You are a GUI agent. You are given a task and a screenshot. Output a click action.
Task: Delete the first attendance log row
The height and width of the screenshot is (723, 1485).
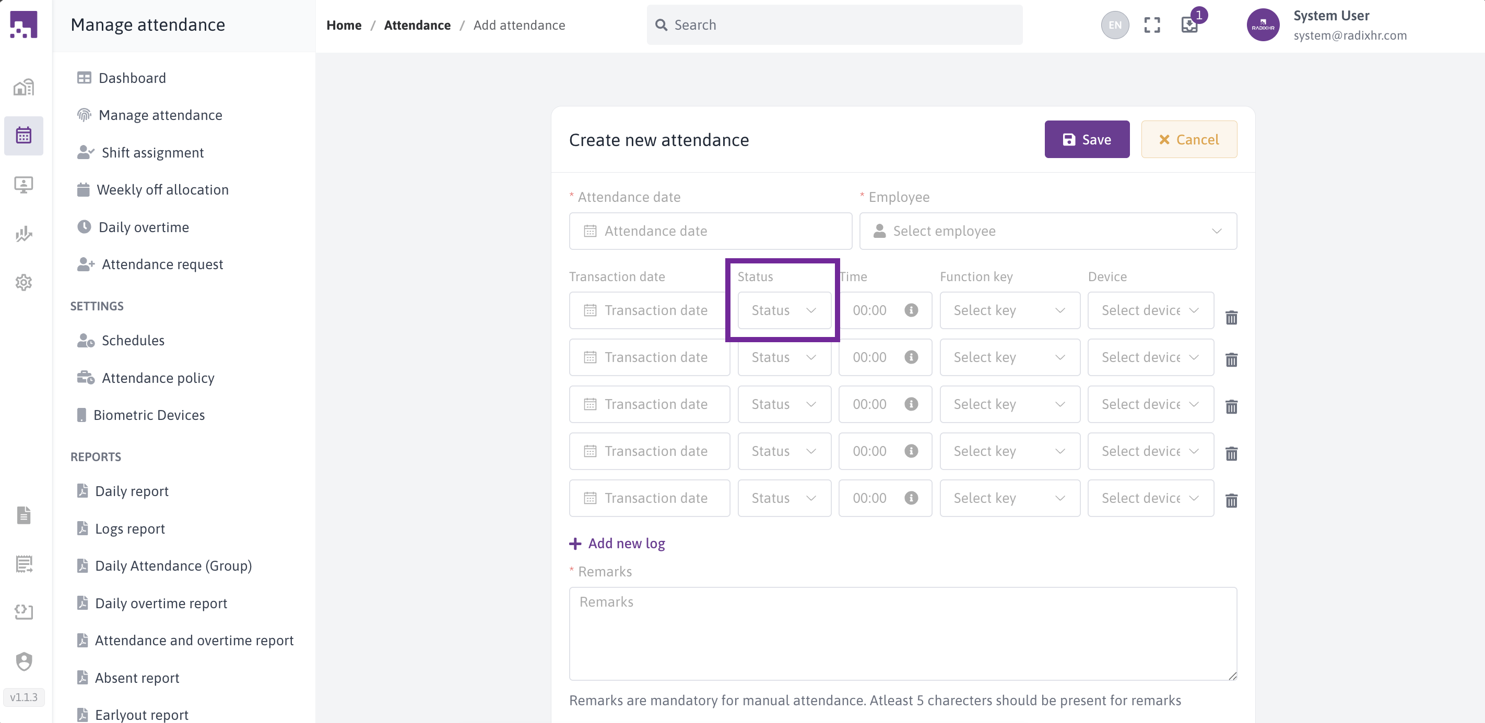click(1231, 318)
